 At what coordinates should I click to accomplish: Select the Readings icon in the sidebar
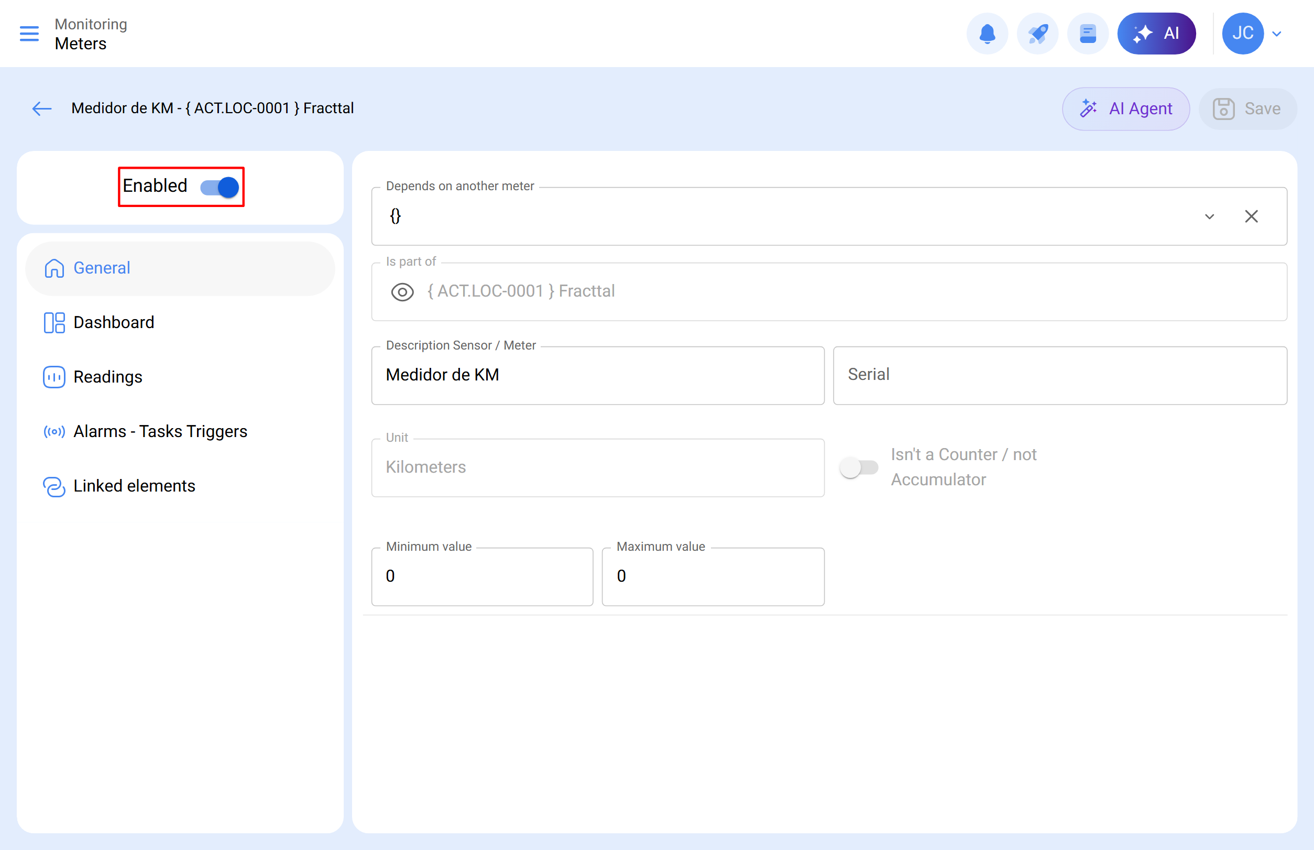54,377
